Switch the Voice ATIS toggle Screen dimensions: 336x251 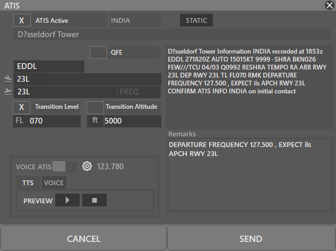pyautogui.click(x=65, y=167)
